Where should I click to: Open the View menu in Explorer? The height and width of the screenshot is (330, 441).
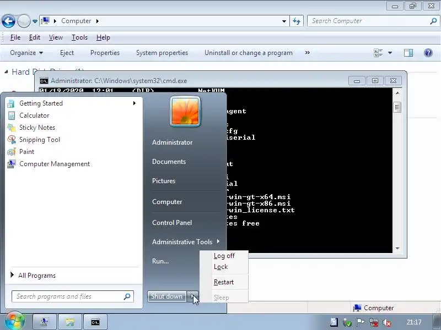(56, 37)
